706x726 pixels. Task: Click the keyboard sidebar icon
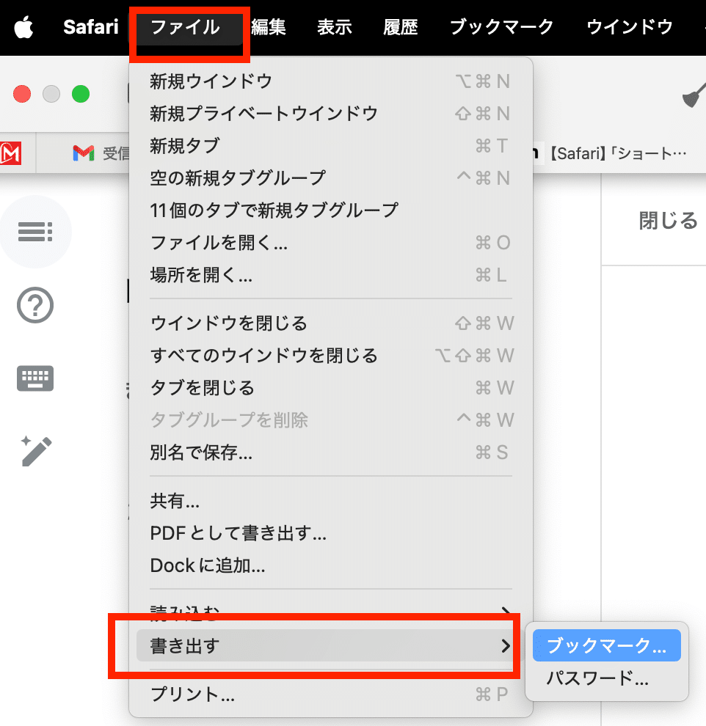[35, 378]
